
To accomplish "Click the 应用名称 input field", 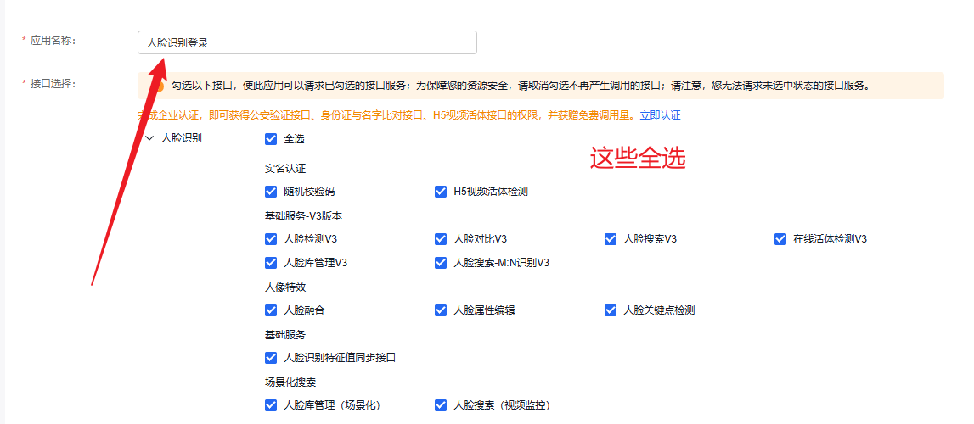I will [x=307, y=42].
